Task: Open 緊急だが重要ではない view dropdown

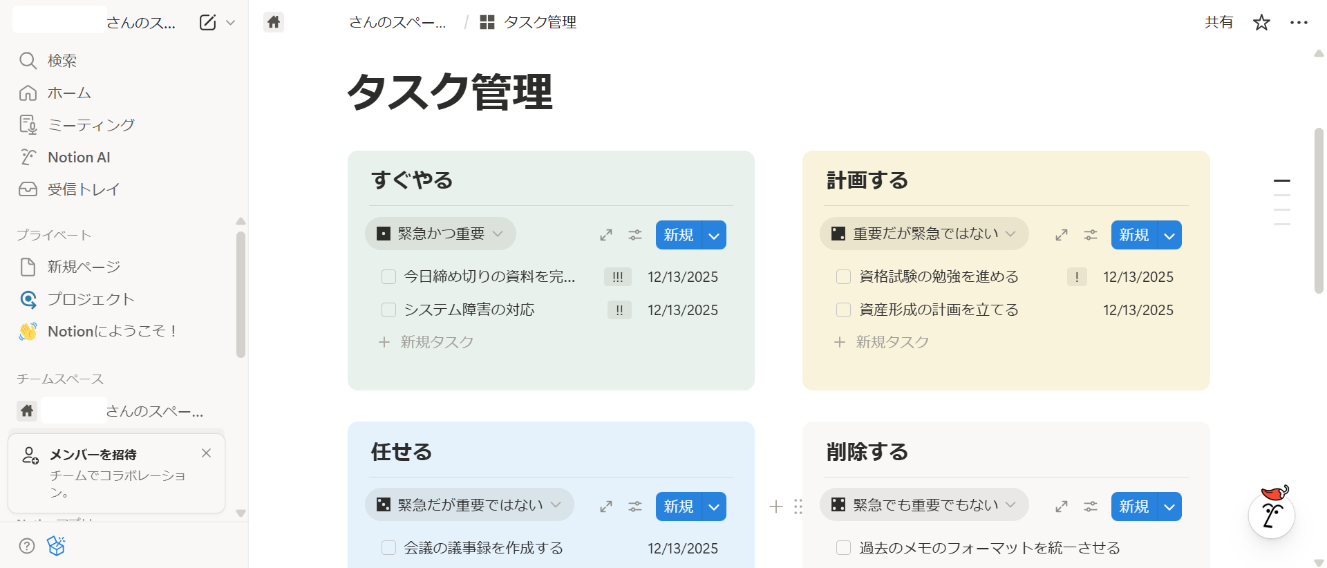Action: (x=469, y=505)
